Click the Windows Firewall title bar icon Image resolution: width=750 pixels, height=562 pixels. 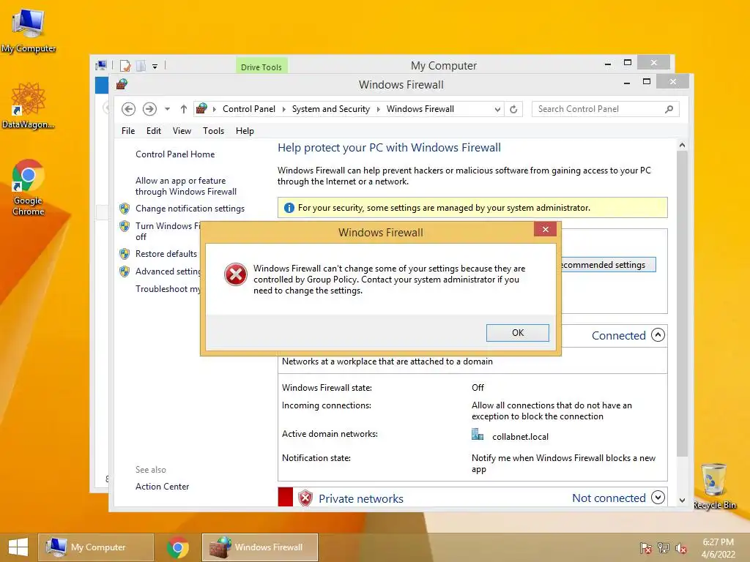122,85
